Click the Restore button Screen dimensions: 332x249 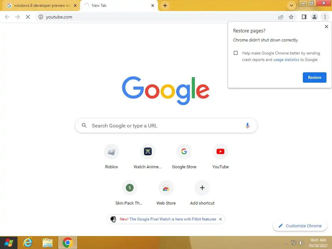pos(314,77)
